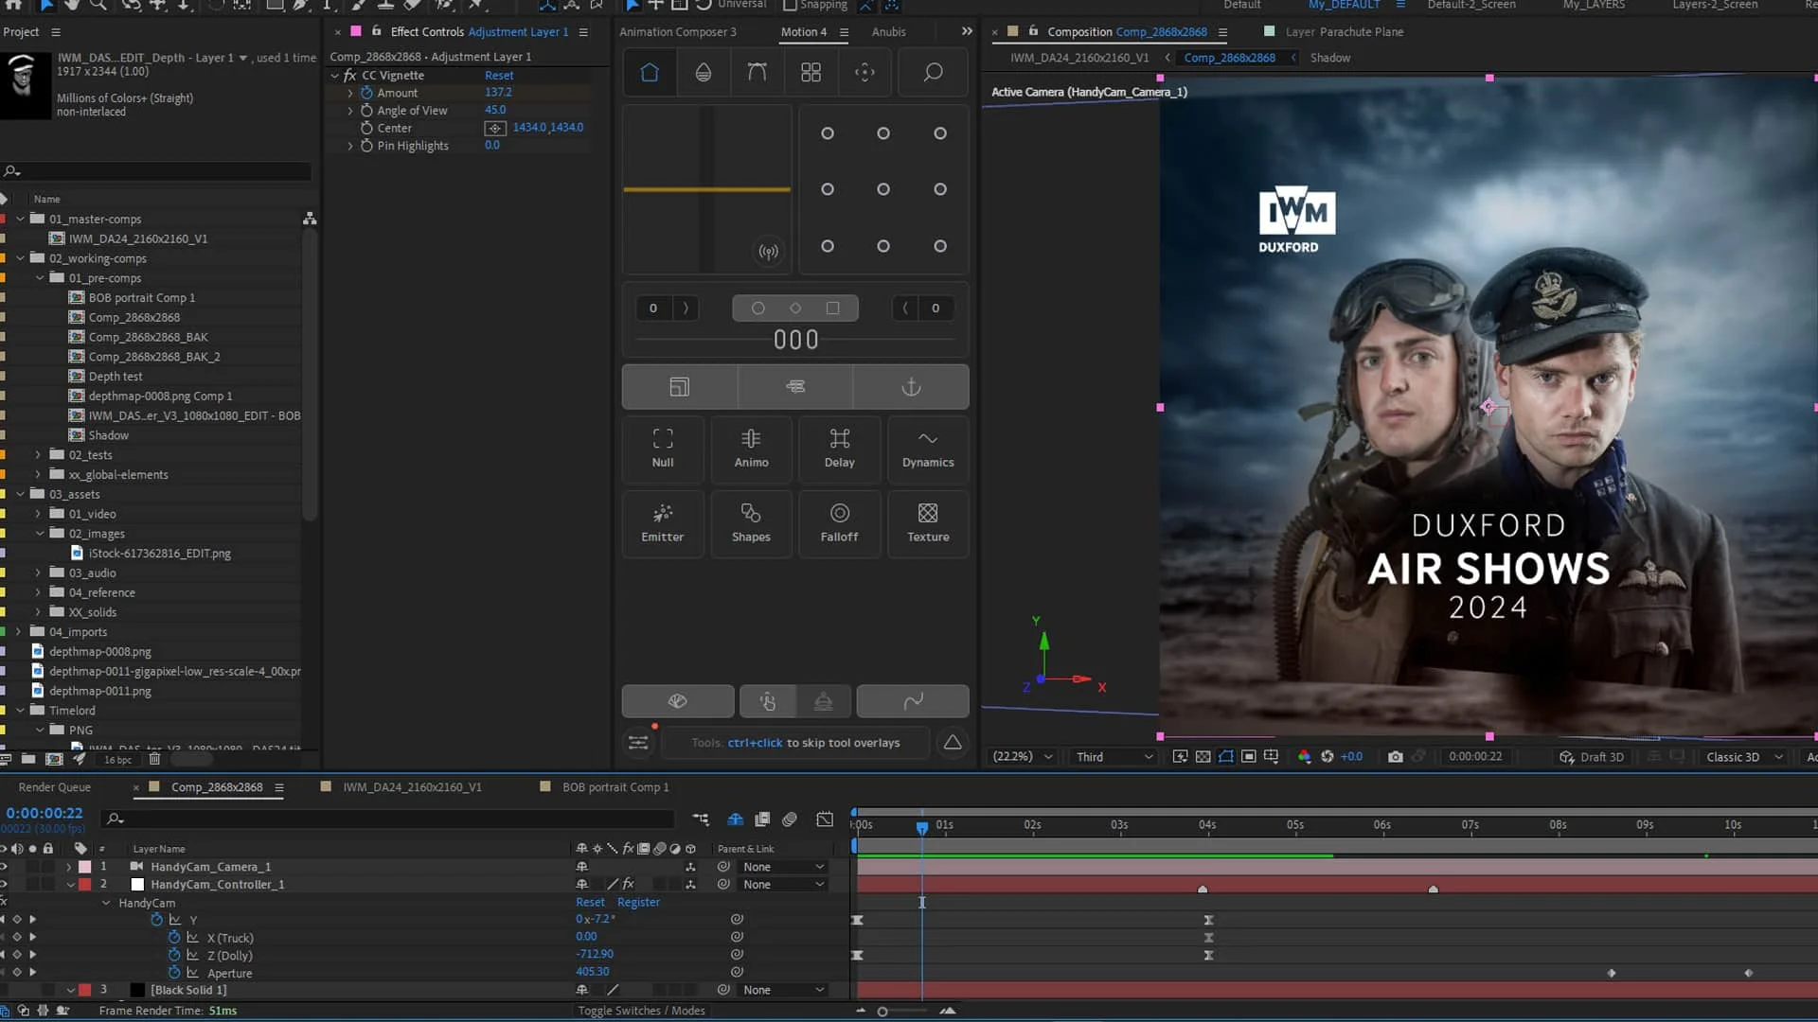Click the anchor button in Motion 4
This screenshot has width=1818, height=1022.
click(x=911, y=387)
